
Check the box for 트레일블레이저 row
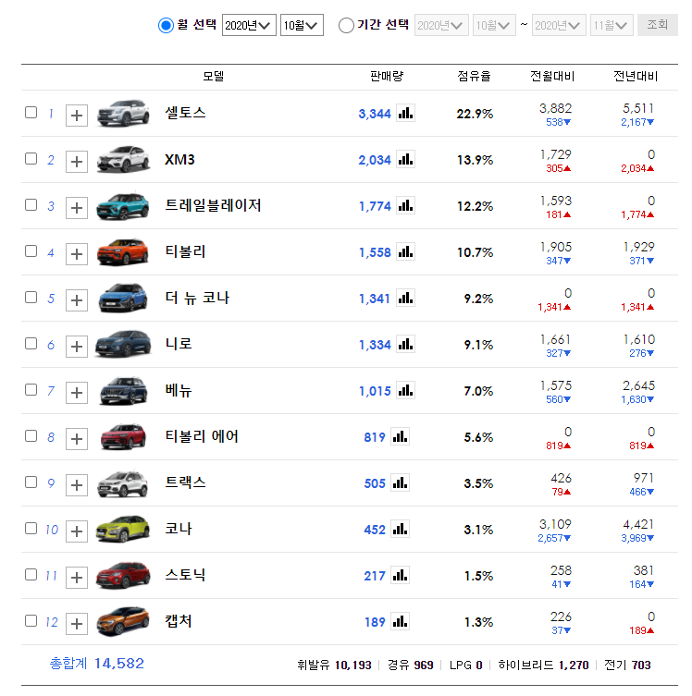coord(31,204)
